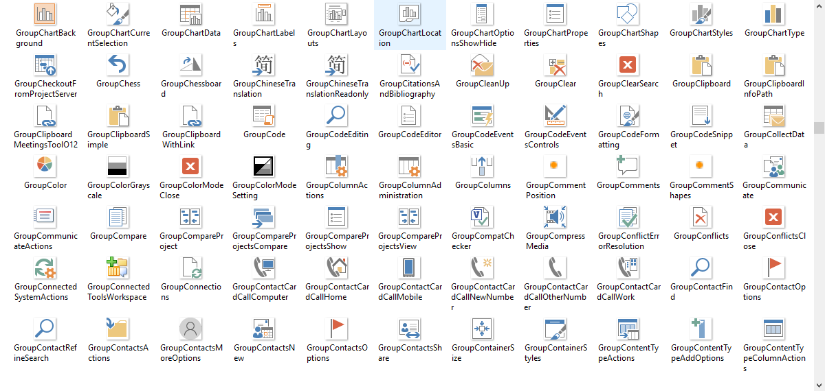Screen dimensions: 825x391
Task: Select the GroupCodeSnippet icon
Action: coord(701,116)
